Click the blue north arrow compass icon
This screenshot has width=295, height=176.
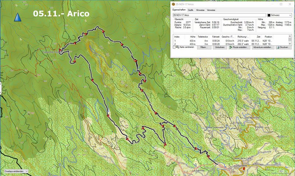[17, 17]
